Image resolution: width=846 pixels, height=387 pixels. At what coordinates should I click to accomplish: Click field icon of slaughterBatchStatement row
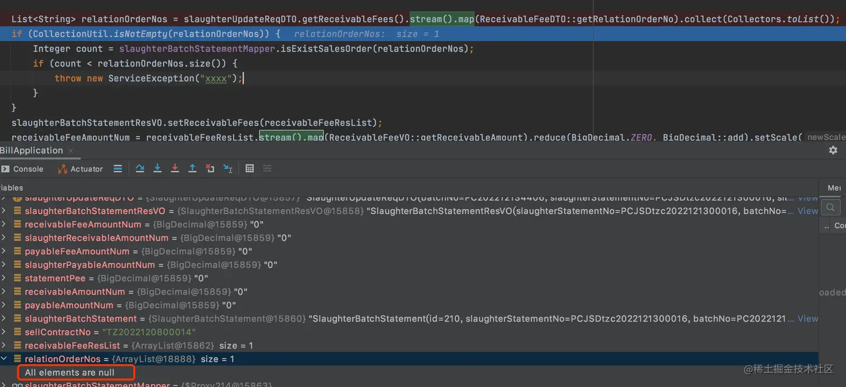17,318
